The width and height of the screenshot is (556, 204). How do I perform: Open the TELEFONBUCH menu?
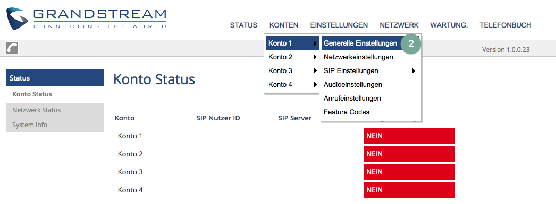pyautogui.click(x=506, y=25)
